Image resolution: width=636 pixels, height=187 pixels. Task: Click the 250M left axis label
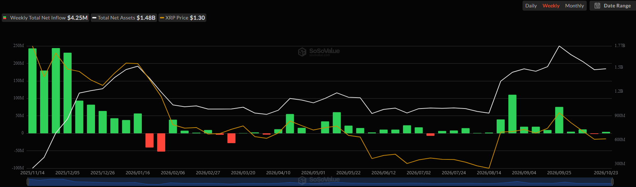(x=19, y=46)
